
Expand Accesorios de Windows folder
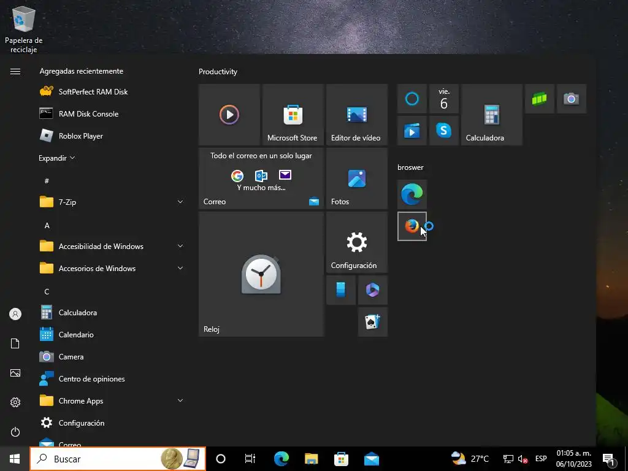click(112, 269)
